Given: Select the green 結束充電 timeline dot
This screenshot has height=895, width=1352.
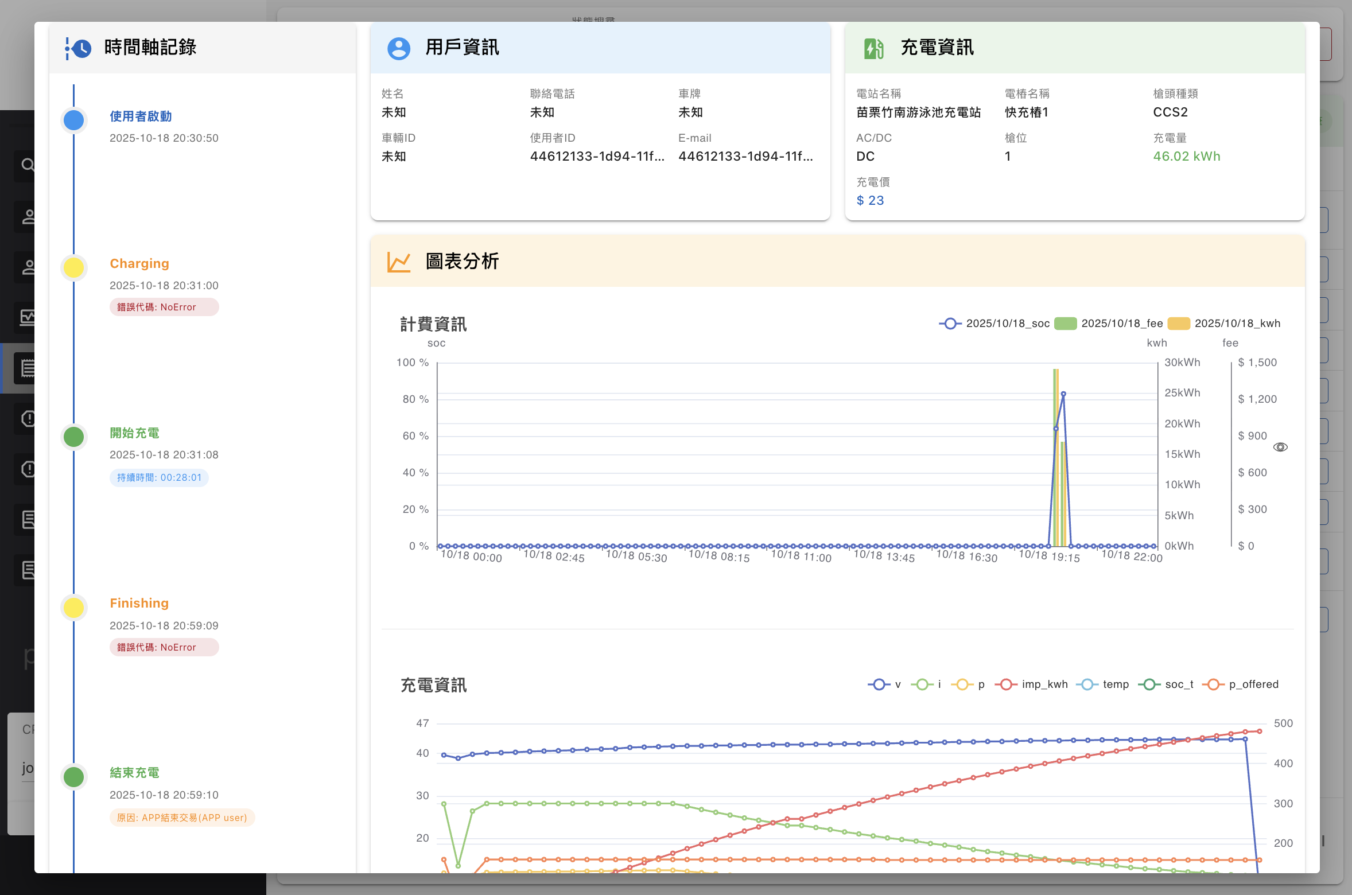Looking at the screenshot, I should [x=73, y=777].
